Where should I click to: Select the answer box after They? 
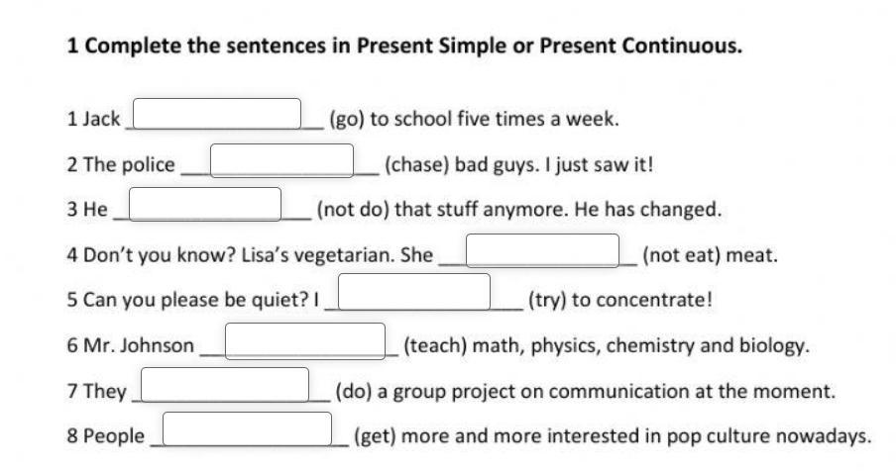pos(225,384)
